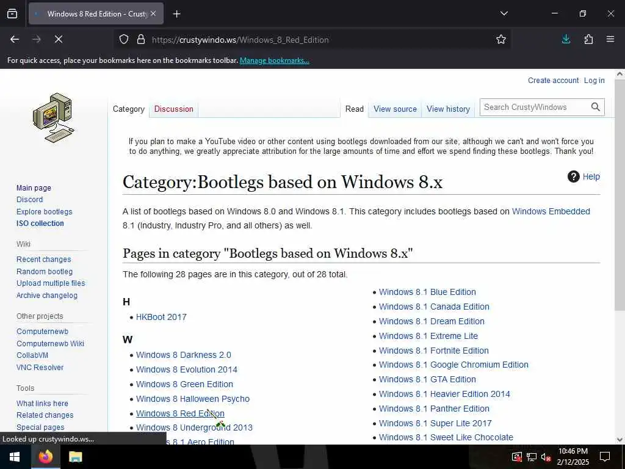Select the Read tab
The image size is (625, 469).
pyautogui.click(x=355, y=109)
